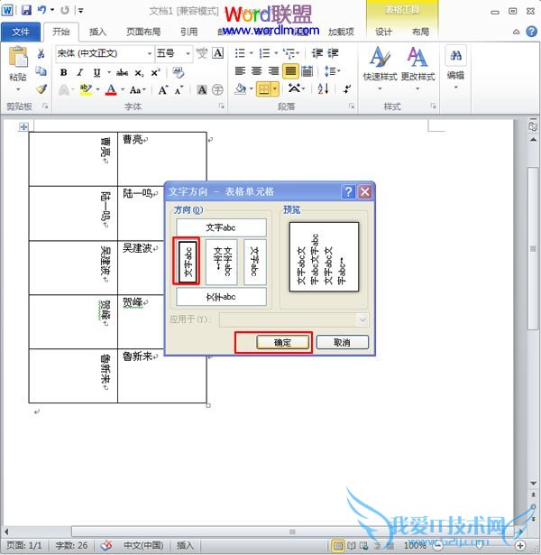541x555 pixels.
Task: Click the Sort A-Z icon
Action: coord(323,88)
